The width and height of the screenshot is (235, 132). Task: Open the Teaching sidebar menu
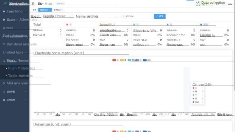coord(15,12)
